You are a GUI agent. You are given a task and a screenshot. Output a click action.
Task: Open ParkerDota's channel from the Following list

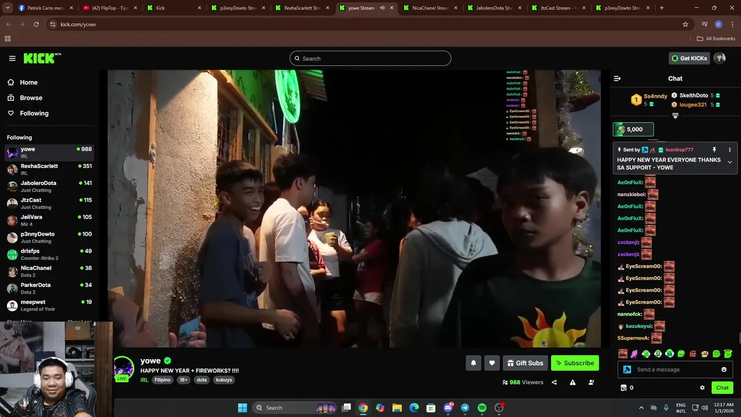(x=49, y=288)
